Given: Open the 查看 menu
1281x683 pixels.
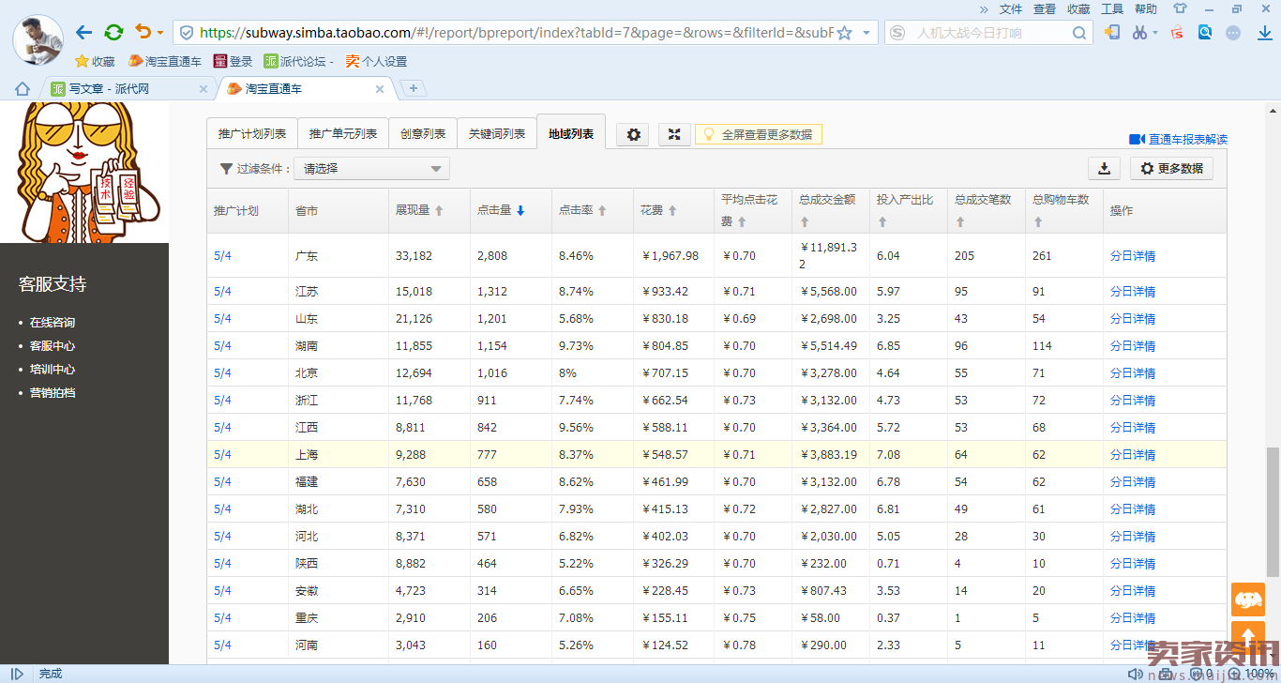Looking at the screenshot, I should (1045, 8).
